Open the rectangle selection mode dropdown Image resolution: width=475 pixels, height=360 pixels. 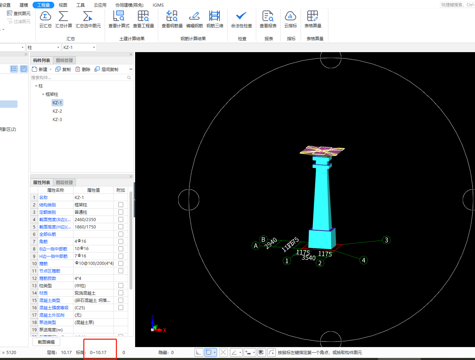coord(215,352)
